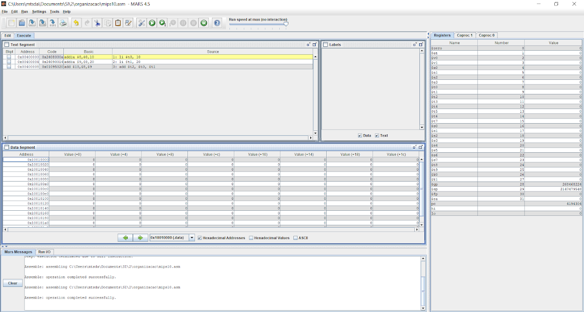Maximize the Data Segment panel
The width and height of the screenshot is (584, 312).
pyautogui.click(x=421, y=147)
